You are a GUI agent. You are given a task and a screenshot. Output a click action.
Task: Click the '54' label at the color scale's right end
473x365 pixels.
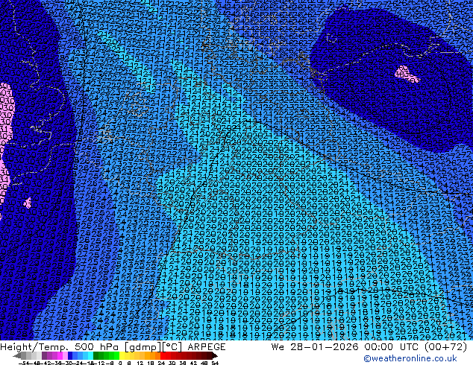tap(215, 363)
